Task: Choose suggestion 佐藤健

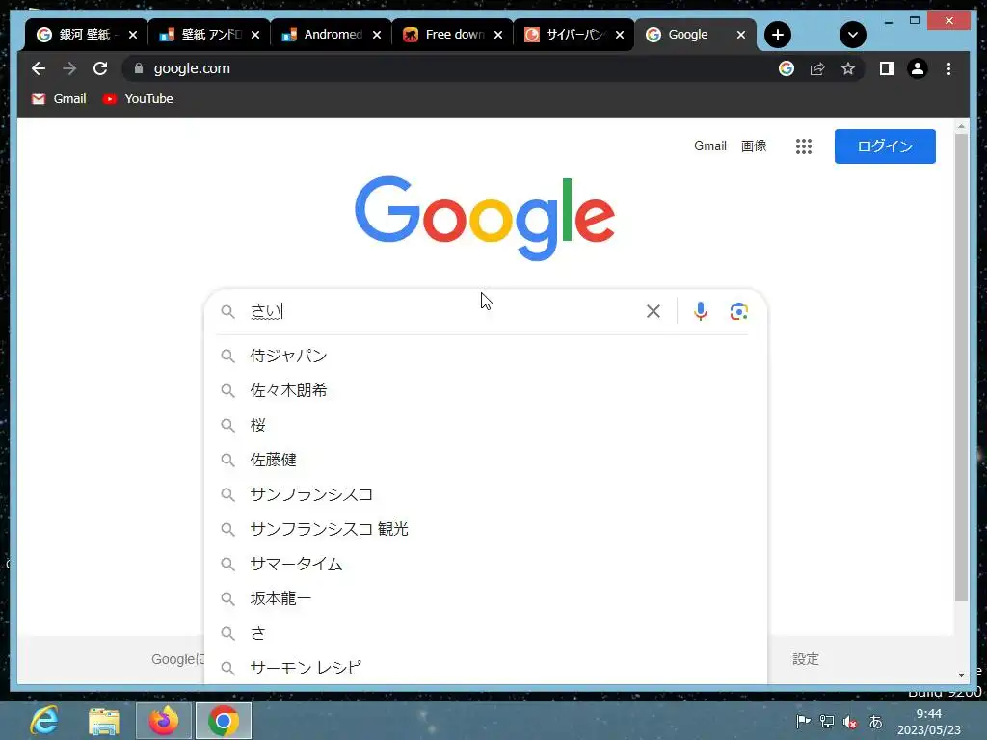Action: pos(486,460)
